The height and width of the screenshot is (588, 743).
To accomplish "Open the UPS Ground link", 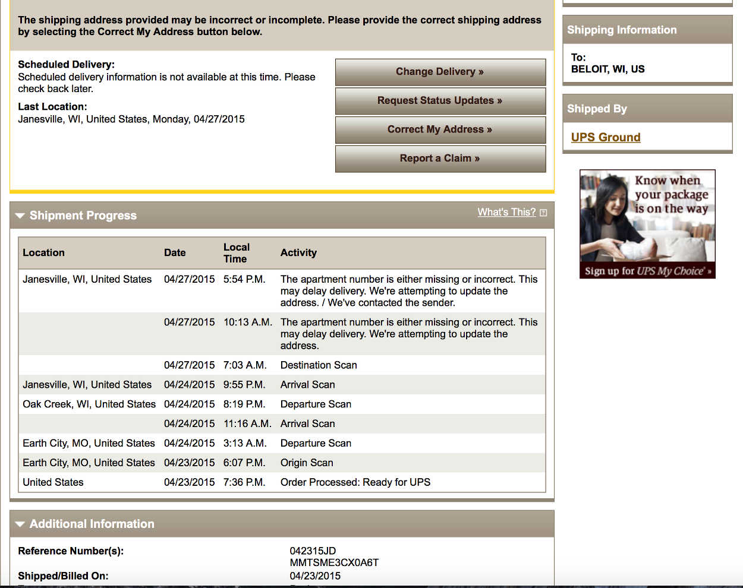I will [606, 137].
